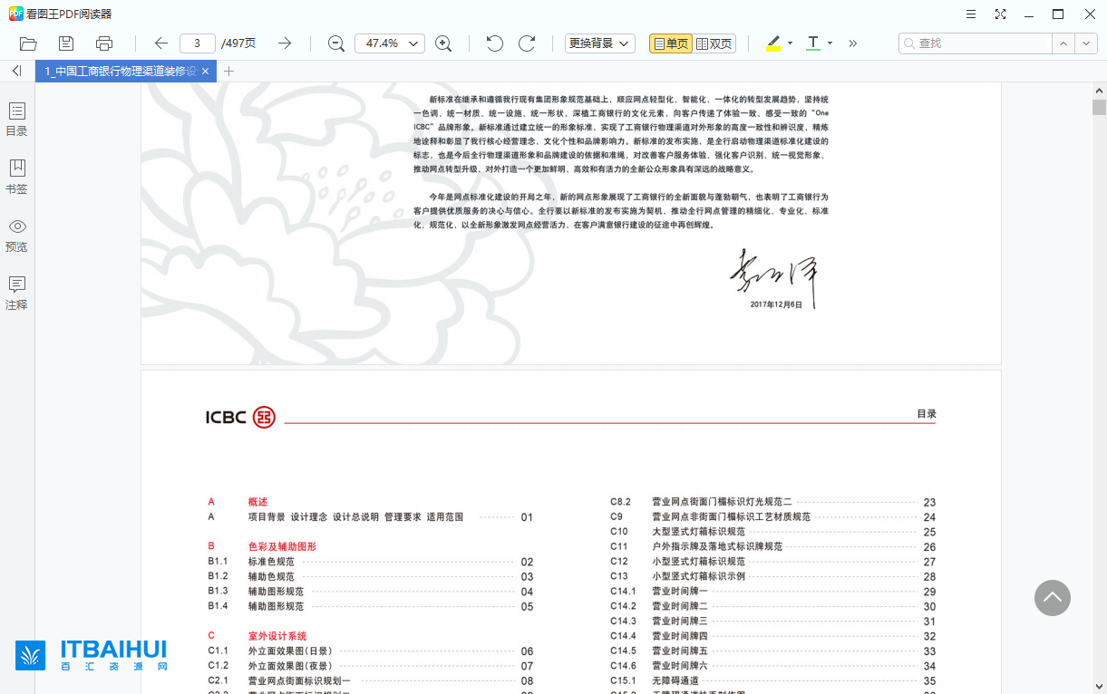
Task: Open the 书签 bookmarks panel
Action: pyautogui.click(x=16, y=178)
